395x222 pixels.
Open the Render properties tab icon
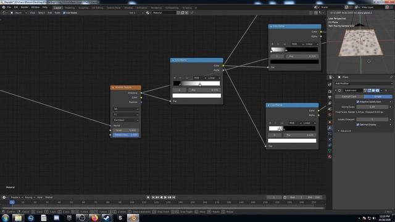pyautogui.click(x=330, y=92)
